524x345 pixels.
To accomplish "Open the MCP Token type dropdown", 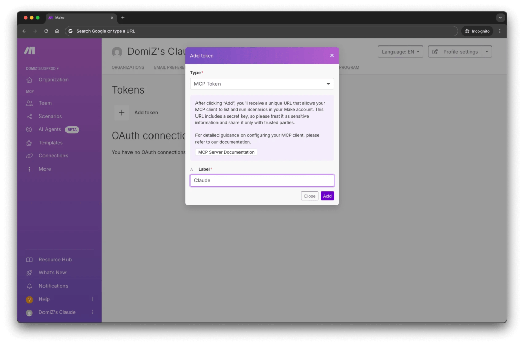I will click(261, 83).
